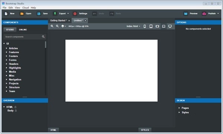
Task: Open the layers stack icon menu
Action: click(x=64, y=26)
